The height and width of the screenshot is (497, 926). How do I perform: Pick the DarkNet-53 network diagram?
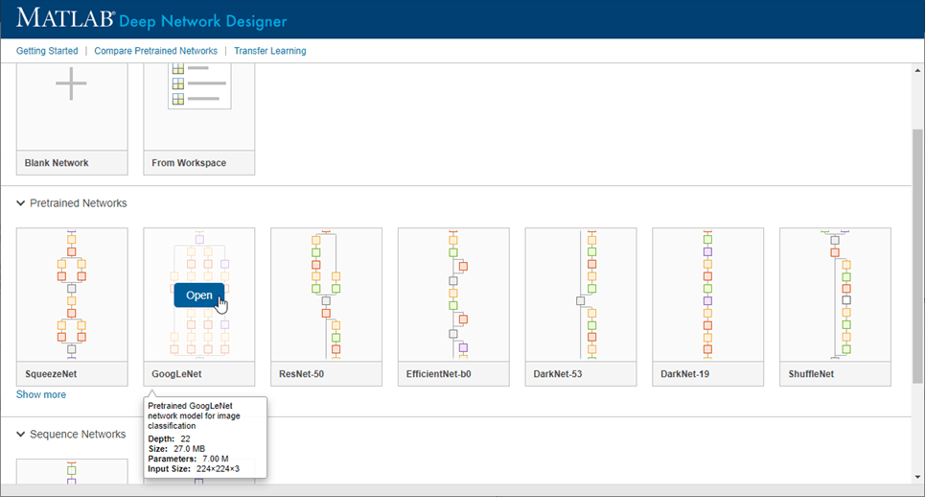click(x=581, y=294)
